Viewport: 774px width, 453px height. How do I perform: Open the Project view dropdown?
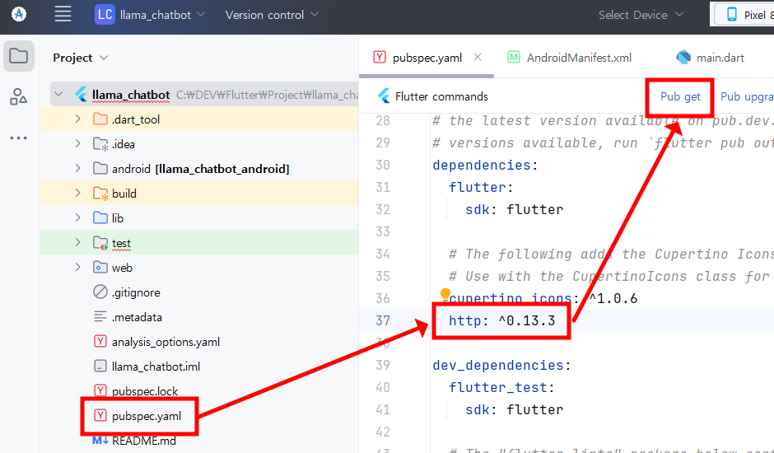click(x=81, y=58)
